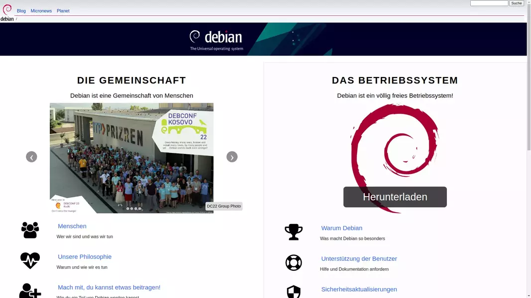Click the Herunterladen download button
Image resolution: width=531 pixels, height=298 pixels.
point(395,197)
